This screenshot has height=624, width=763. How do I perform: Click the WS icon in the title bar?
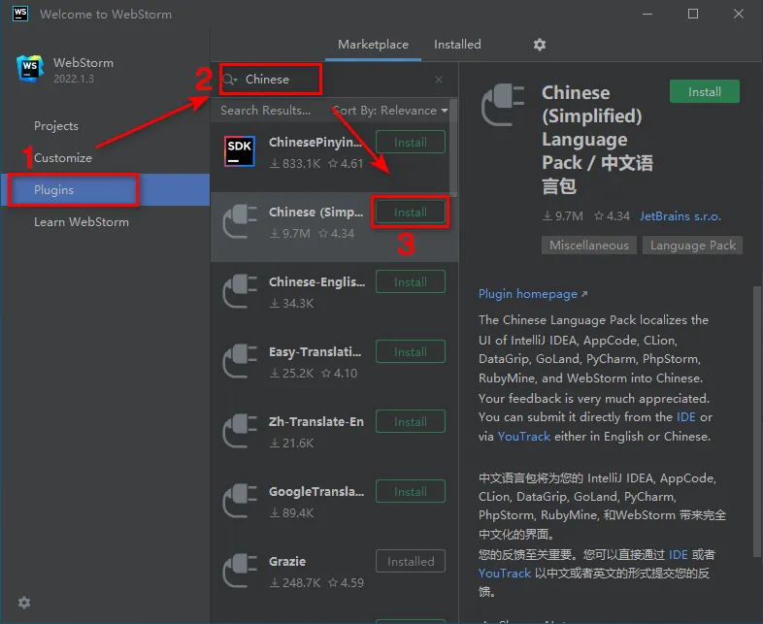(20, 14)
